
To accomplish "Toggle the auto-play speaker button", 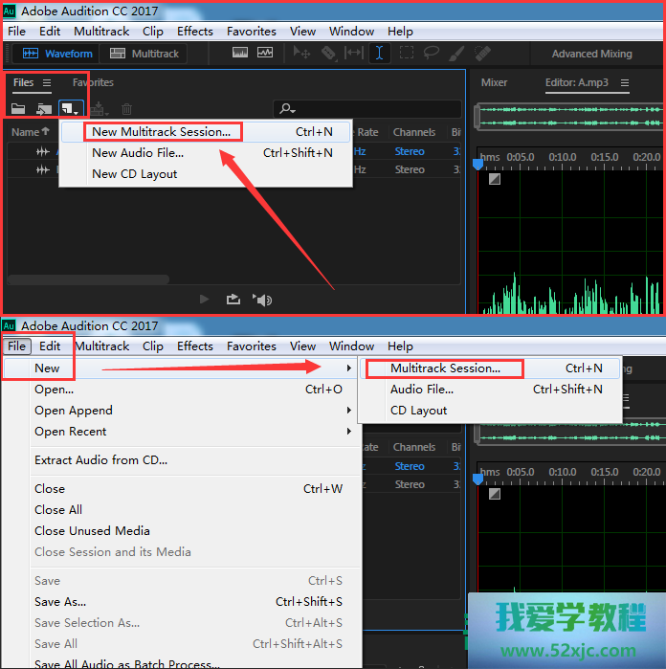I will coord(263,300).
